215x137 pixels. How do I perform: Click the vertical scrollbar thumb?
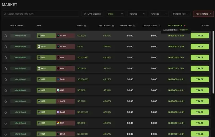tap(213, 62)
